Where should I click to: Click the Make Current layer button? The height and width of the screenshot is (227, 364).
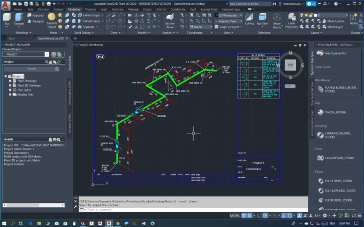tap(333, 21)
